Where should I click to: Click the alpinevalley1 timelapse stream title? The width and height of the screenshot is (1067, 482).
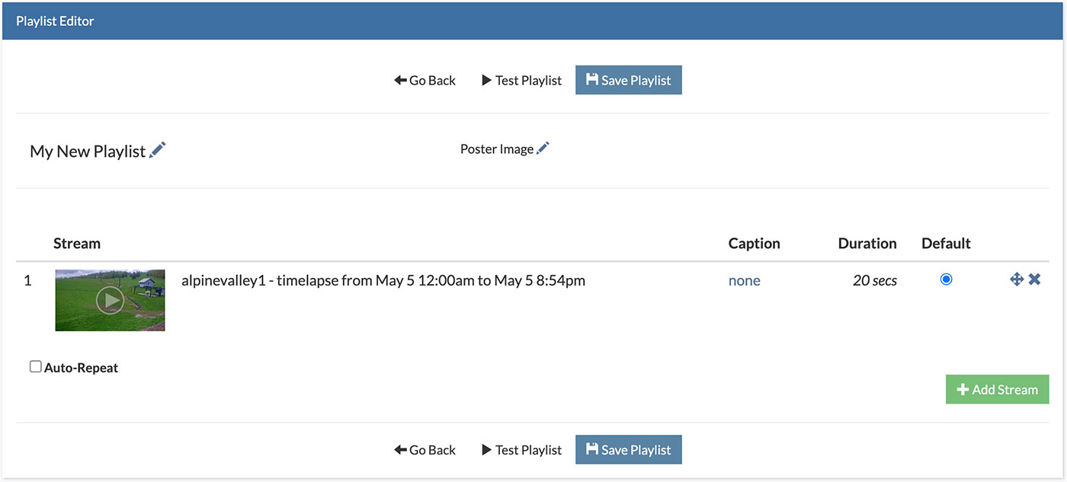(383, 280)
